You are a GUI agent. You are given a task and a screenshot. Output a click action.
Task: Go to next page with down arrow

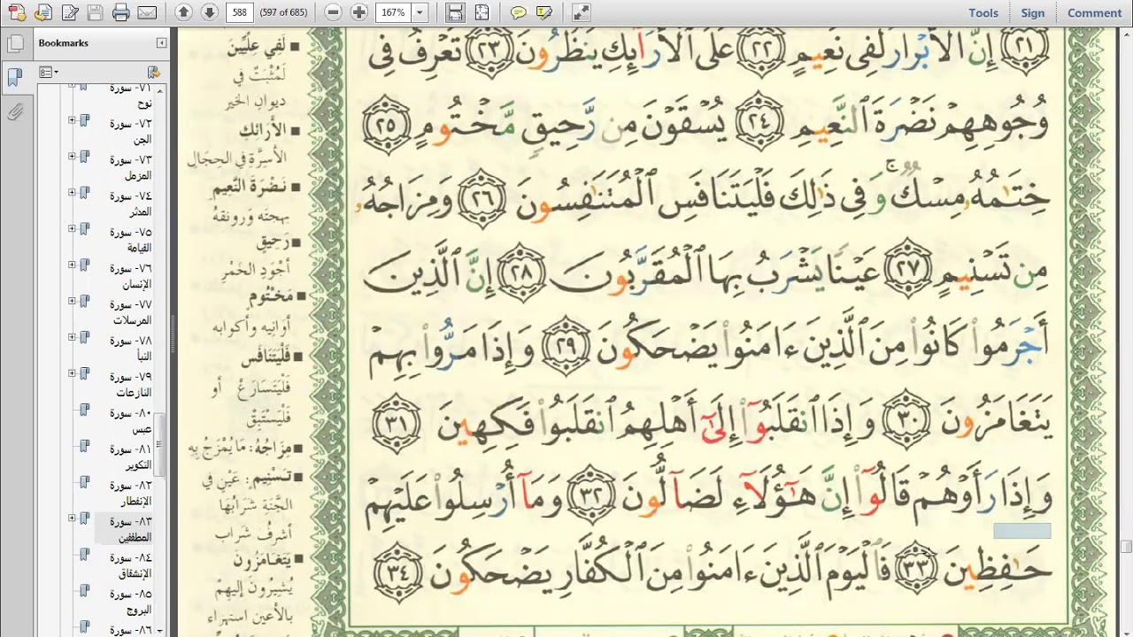coord(209,12)
